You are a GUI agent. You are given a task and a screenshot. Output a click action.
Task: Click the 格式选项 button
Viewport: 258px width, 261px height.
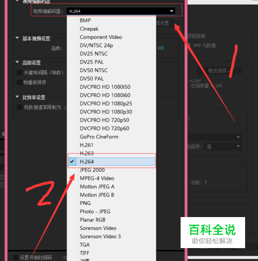point(219,71)
